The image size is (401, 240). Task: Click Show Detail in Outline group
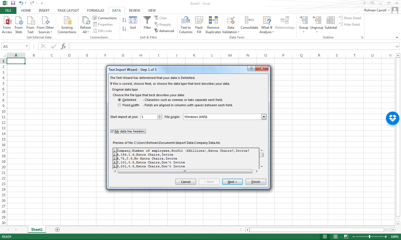coord(350,18)
